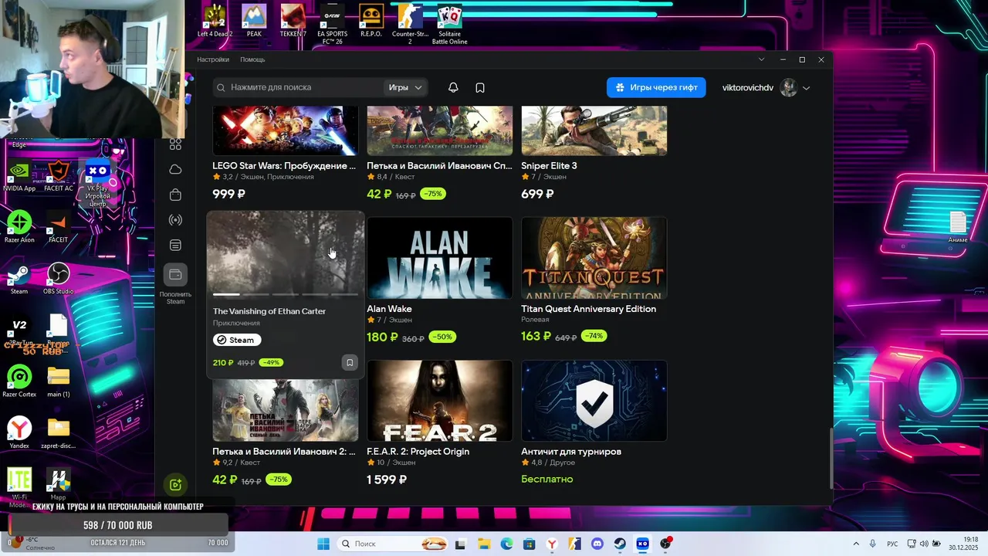The image size is (988, 556).
Task: Open F.E.A.R. 2: Project Origin title
Action: point(418,452)
